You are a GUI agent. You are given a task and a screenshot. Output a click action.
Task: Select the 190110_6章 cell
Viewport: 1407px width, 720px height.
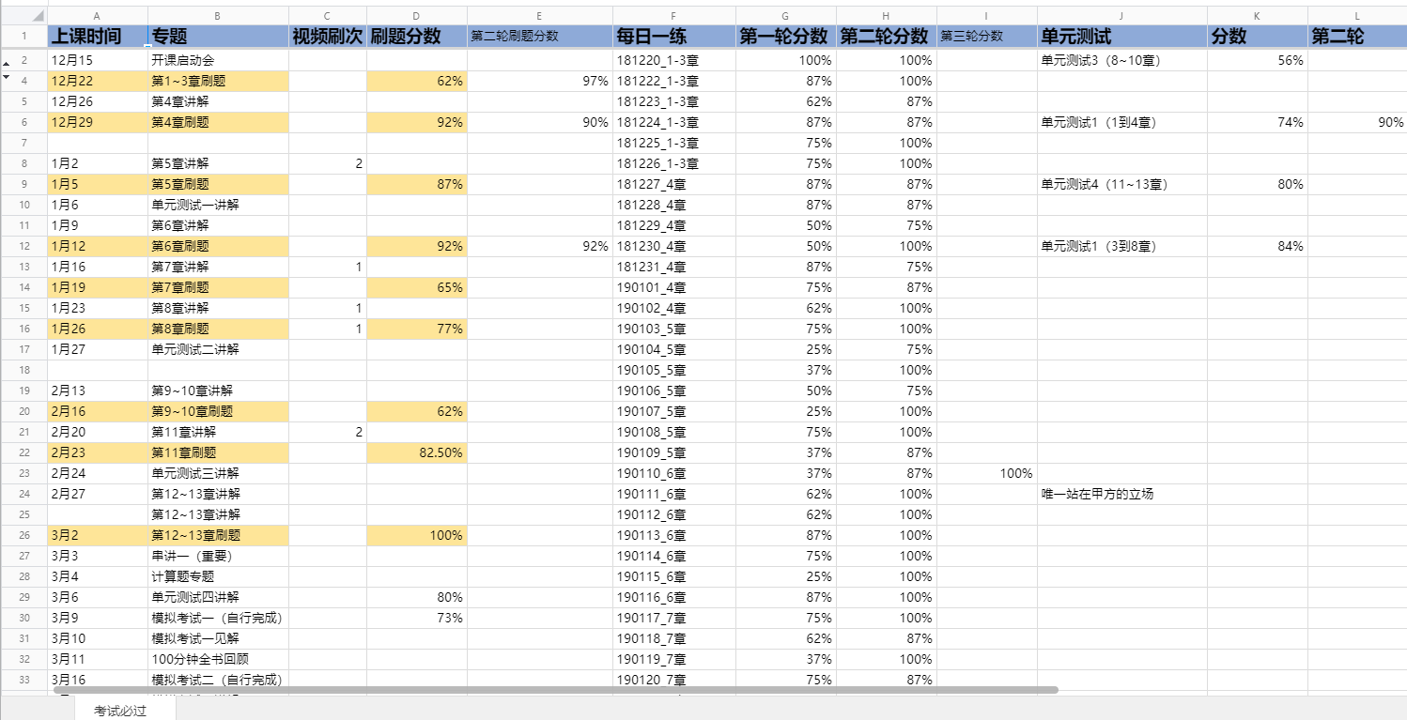point(673,473)
